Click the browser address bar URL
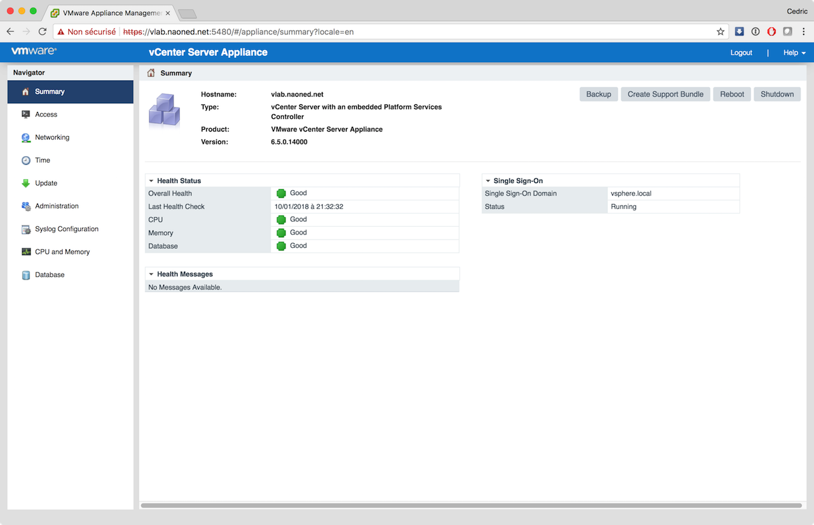Screen dimensions: 814x525 382,31
